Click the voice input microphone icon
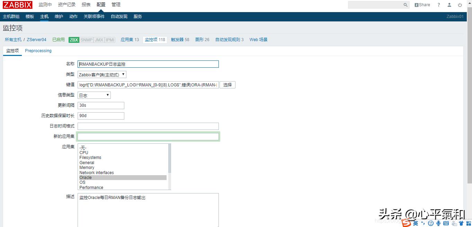 [x=438, y=223]
